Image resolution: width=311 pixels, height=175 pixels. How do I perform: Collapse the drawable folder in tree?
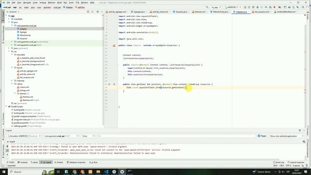tap(12, 54)
